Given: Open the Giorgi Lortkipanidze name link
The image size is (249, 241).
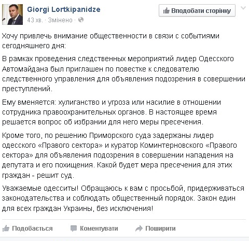Looking at the screenshot, I should pos(64,9).
